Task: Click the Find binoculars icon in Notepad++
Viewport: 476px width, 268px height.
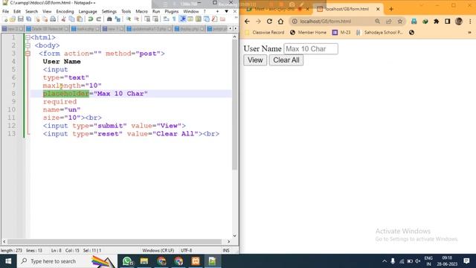Action: (109, 19)
